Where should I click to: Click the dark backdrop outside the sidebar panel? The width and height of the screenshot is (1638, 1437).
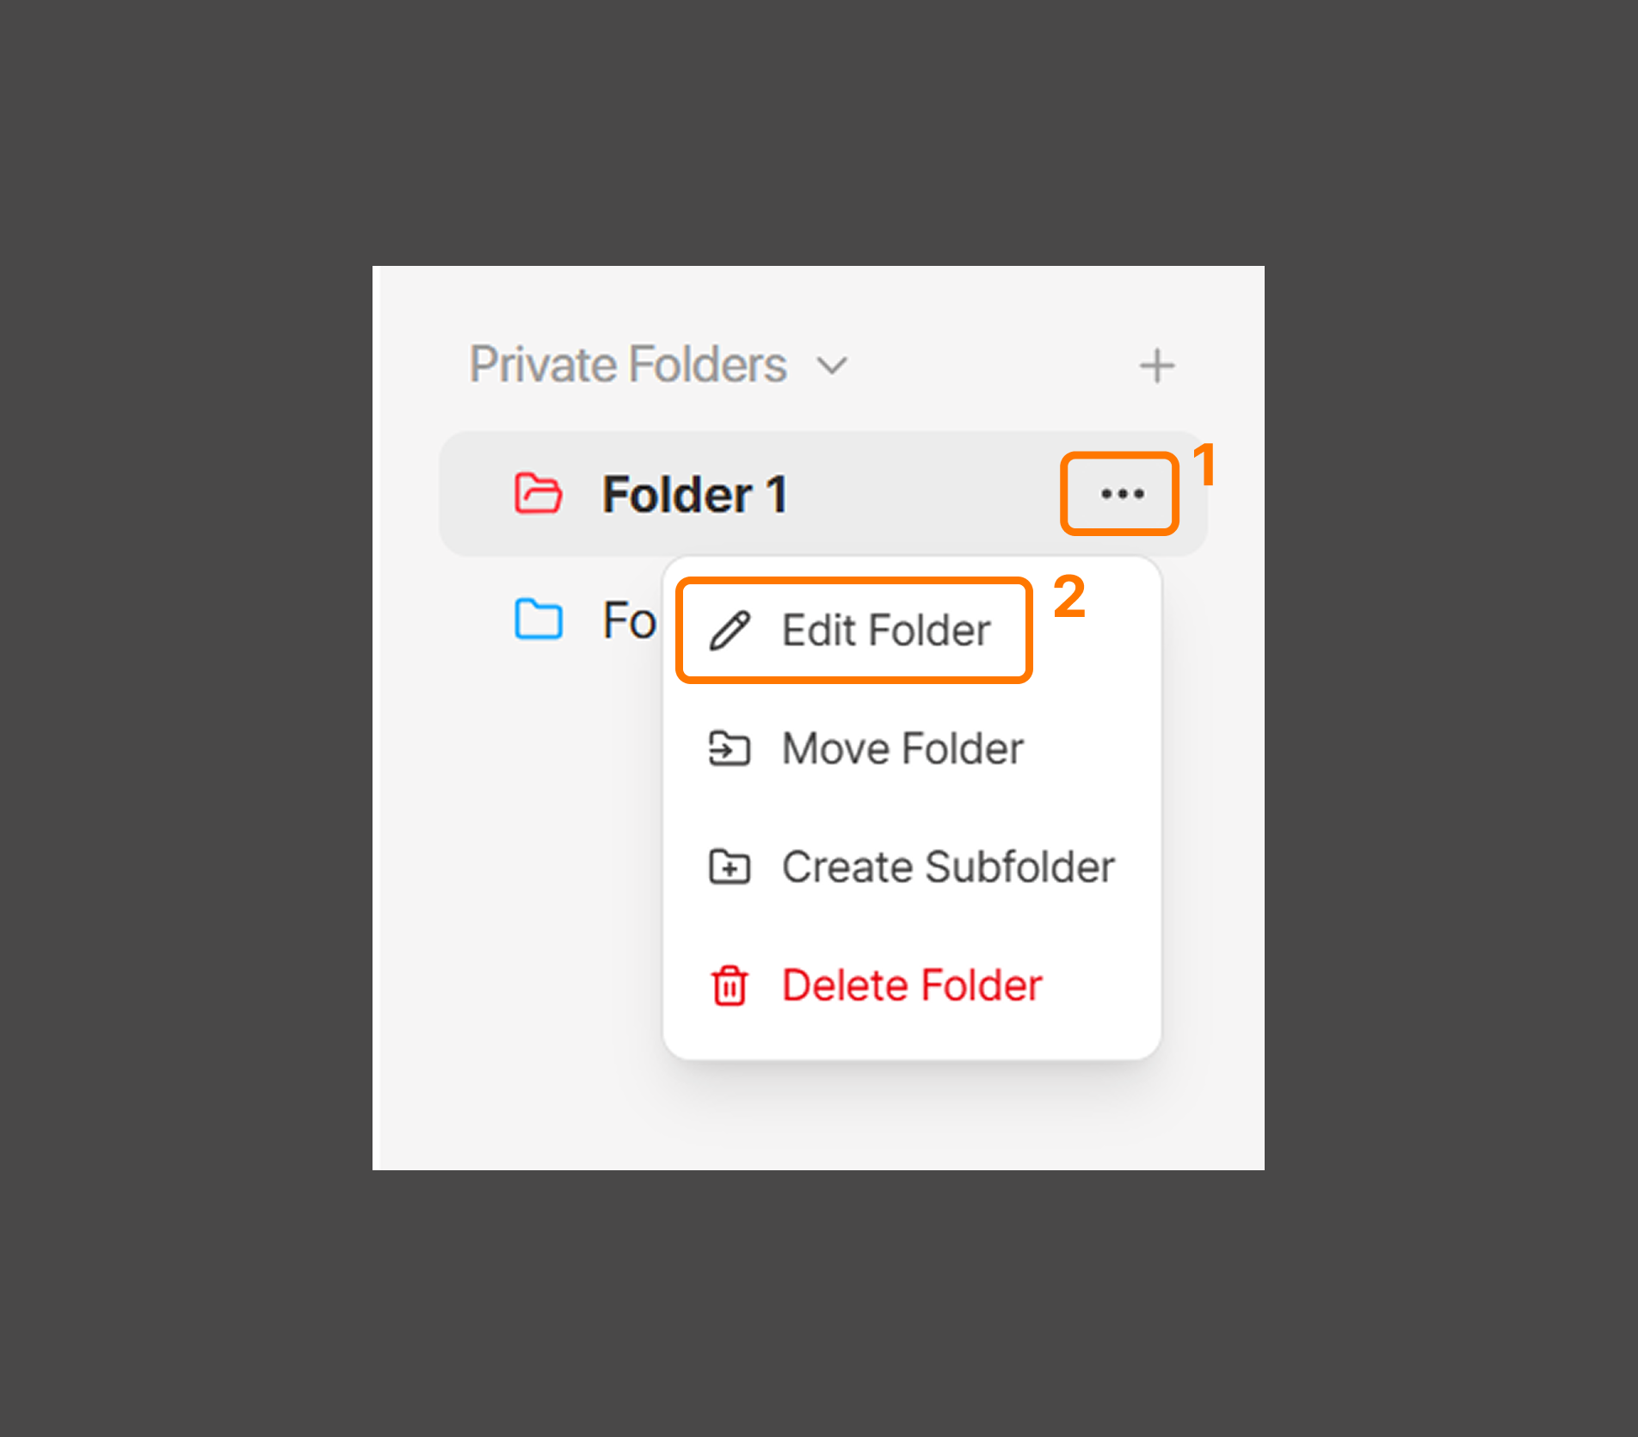(172, 688)
